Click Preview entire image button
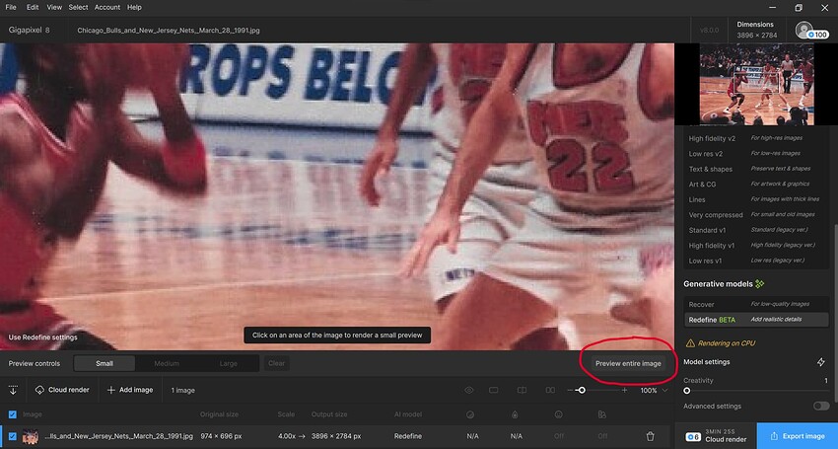838x449 pixels. click(x=628, y=363)
